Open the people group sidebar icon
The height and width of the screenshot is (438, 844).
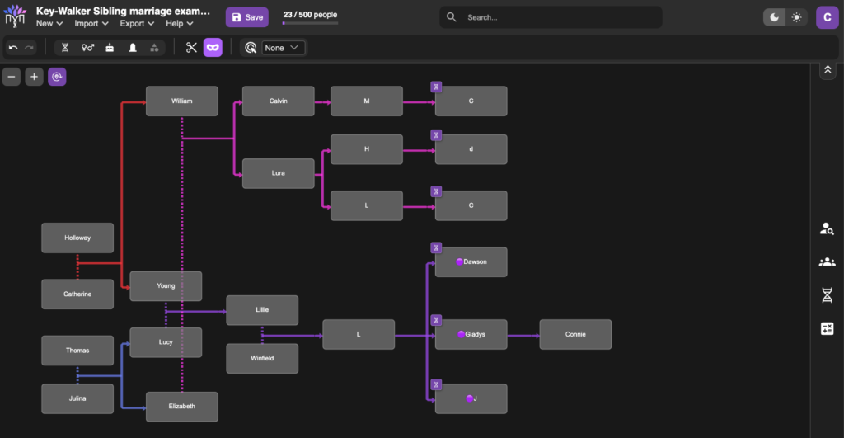[827, 262]
